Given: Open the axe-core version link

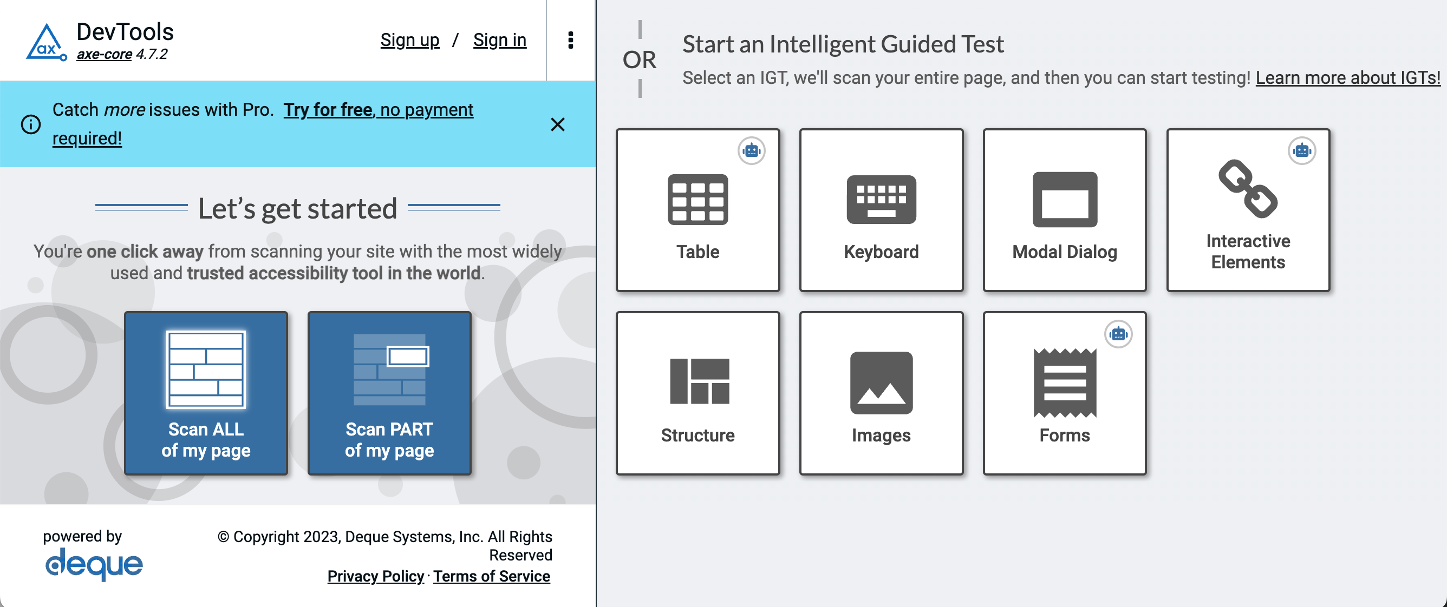Looking at the screenshot, I should point(105,55).
